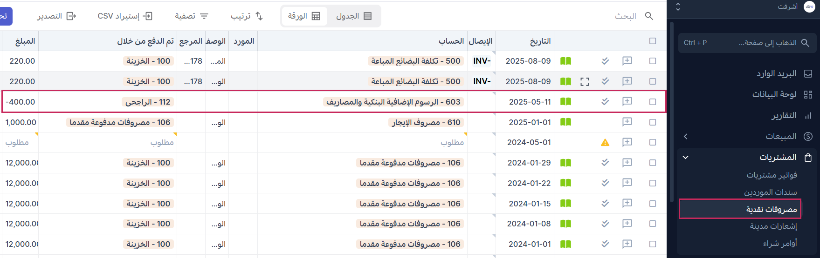Click the Import CSV (إستيراد CSV) button
Screen dimensions: 820x258
(125, 16)
